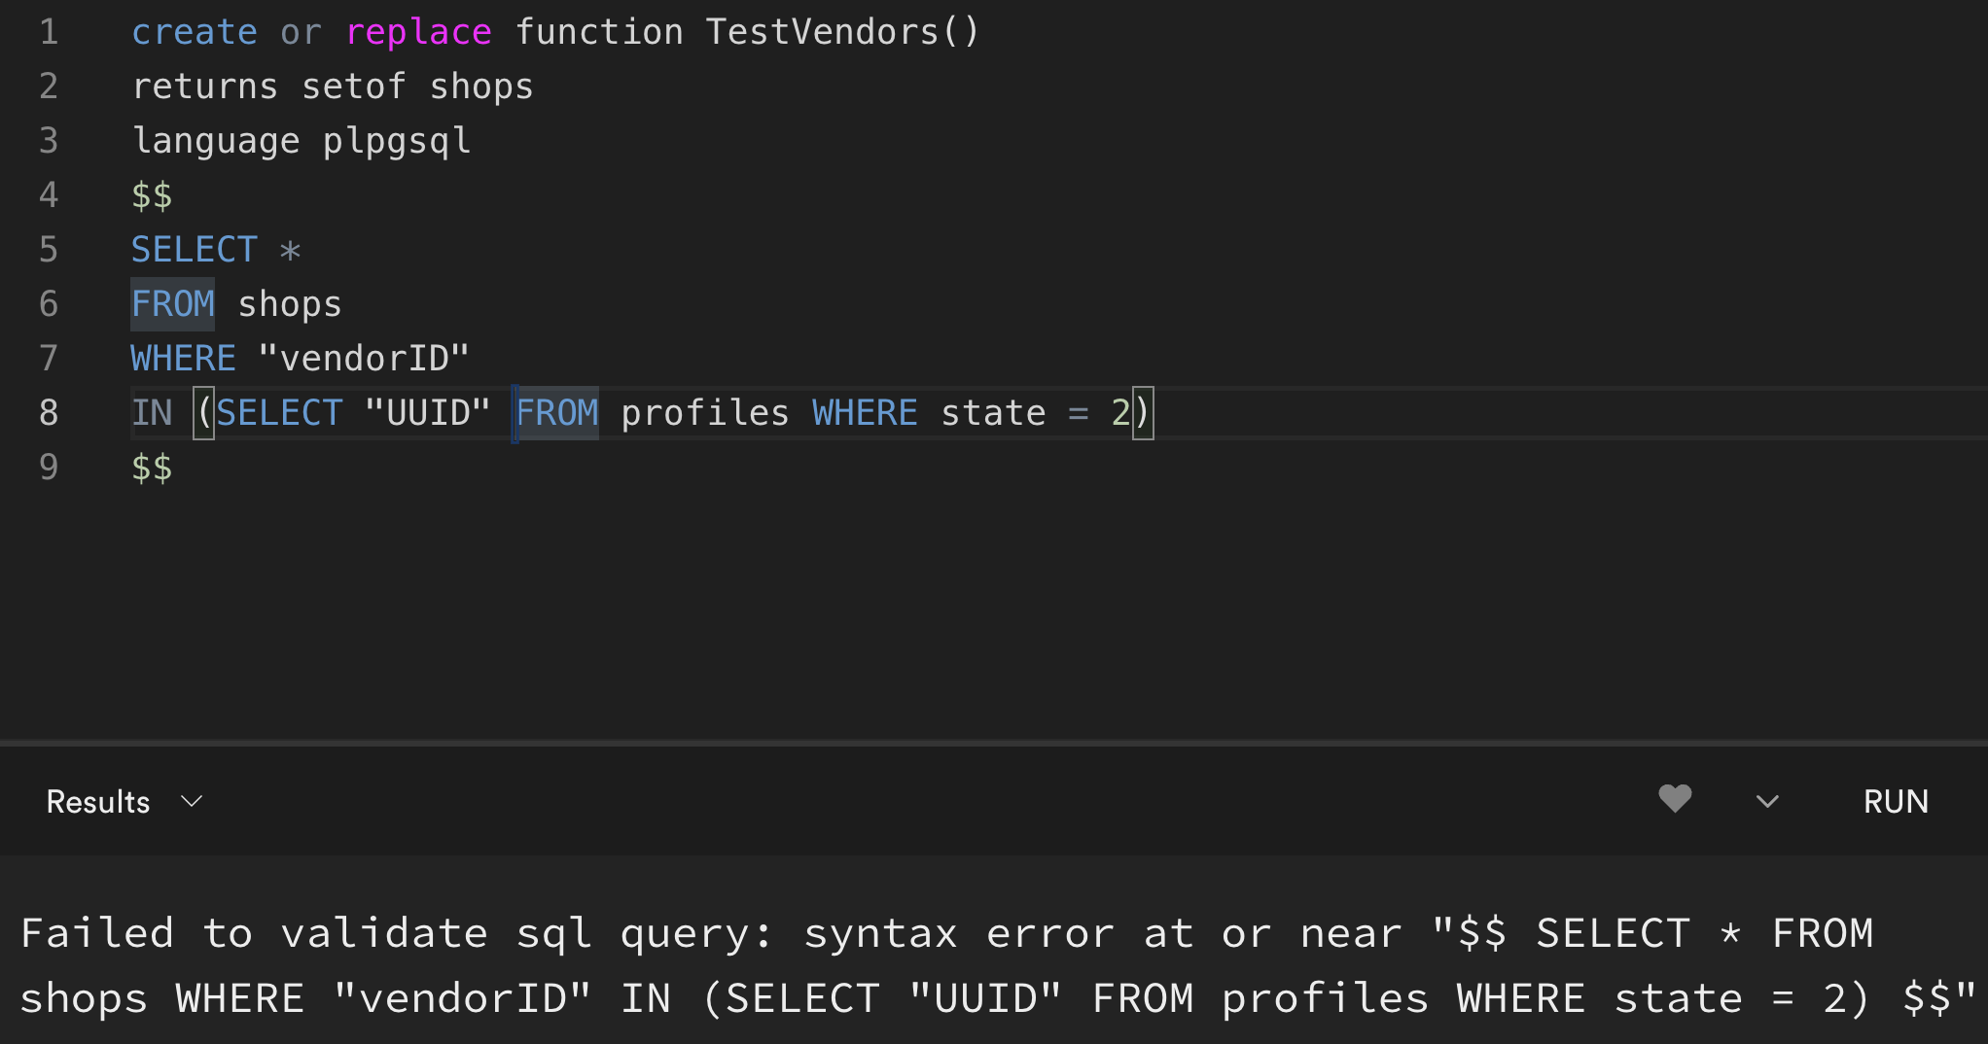This screenshot has height=1044, width=1988.
Task: Click the divider above the Results panel
Action: 994,744
